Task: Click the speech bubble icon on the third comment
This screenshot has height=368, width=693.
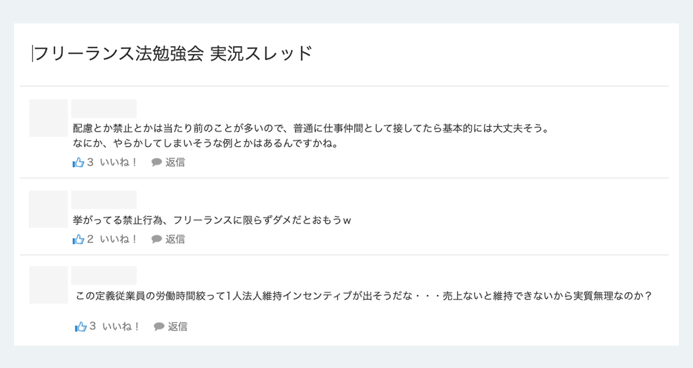Action: tap(158, 326)
